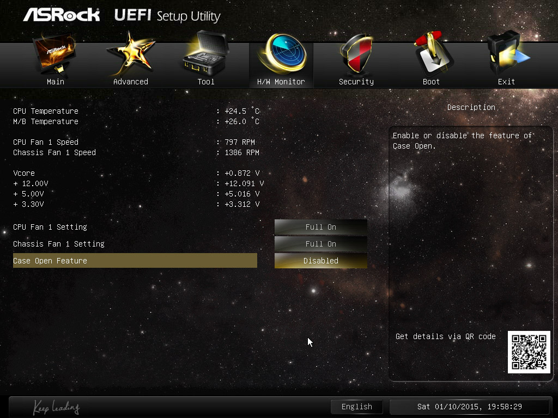Select the CPU Fan 1 Setting label
The width and height of the screenshot is (558, 418).
point(50,227)
